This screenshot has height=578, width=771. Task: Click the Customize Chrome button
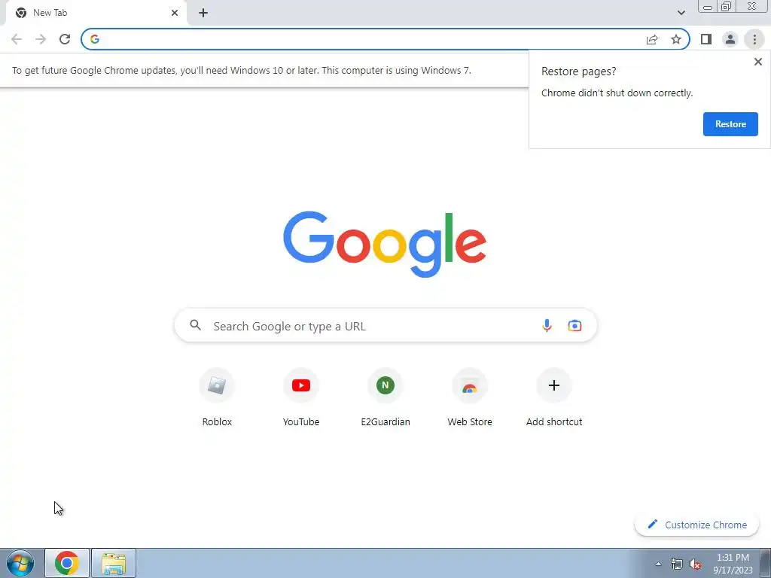[x=696, y=525]
